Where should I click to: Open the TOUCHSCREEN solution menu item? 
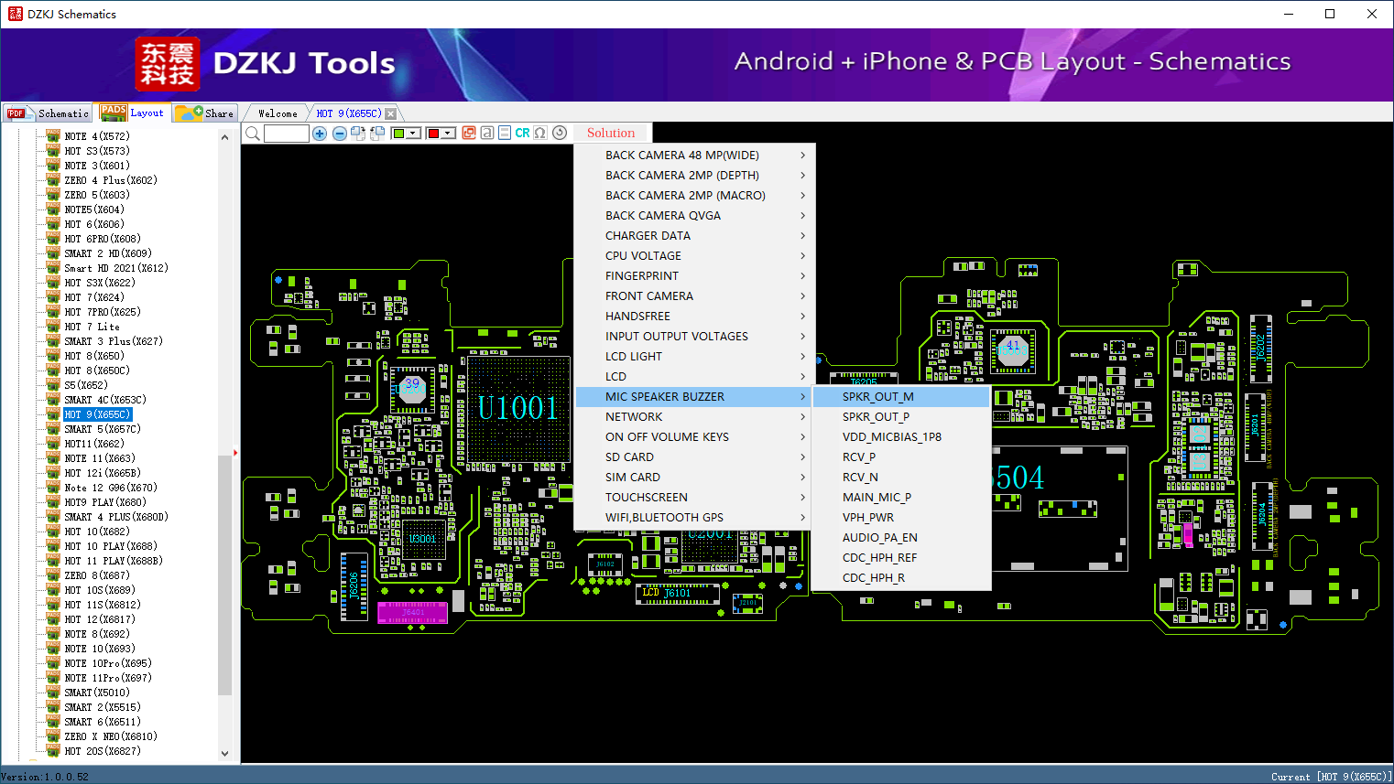point(694,498)
